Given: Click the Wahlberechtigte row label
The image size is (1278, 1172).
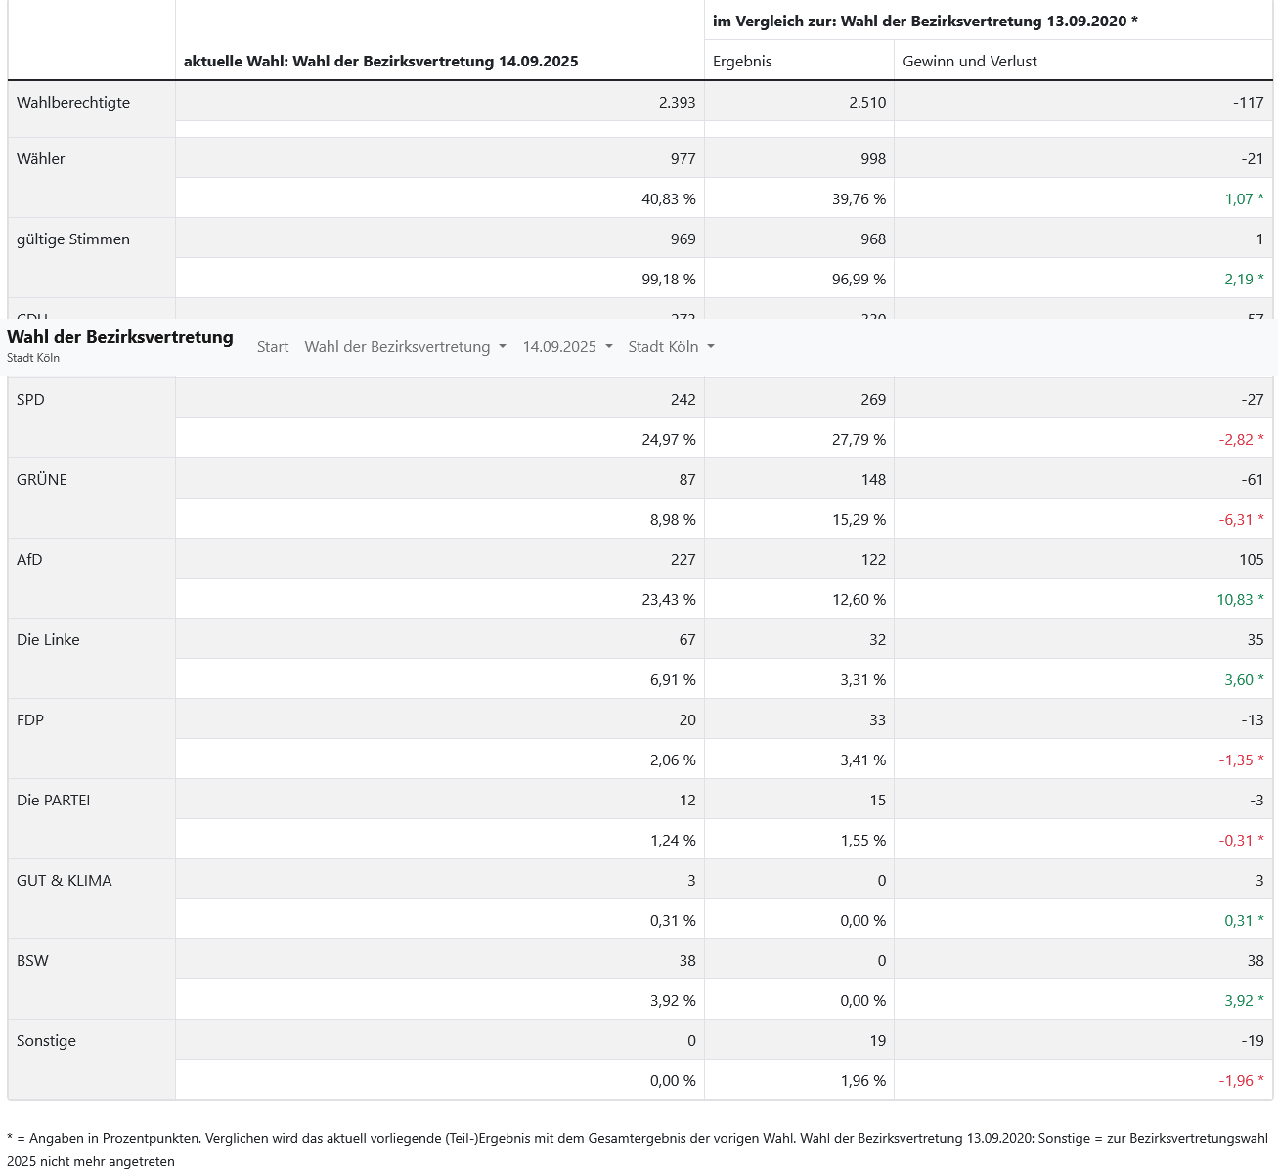Looking at the screenshot, I should coord(73,103).
